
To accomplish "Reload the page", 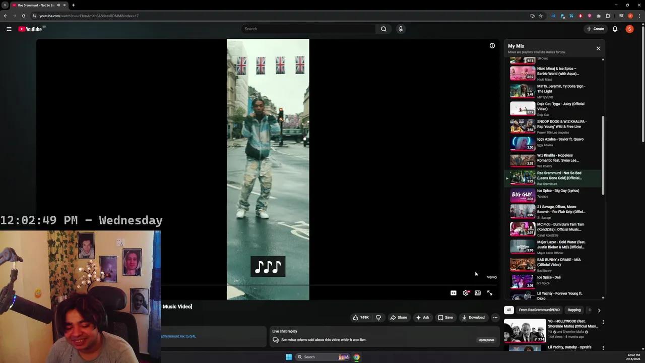I will pos(23,16).
